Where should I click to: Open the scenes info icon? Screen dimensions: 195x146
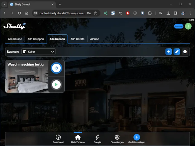[x=185, y=52]
